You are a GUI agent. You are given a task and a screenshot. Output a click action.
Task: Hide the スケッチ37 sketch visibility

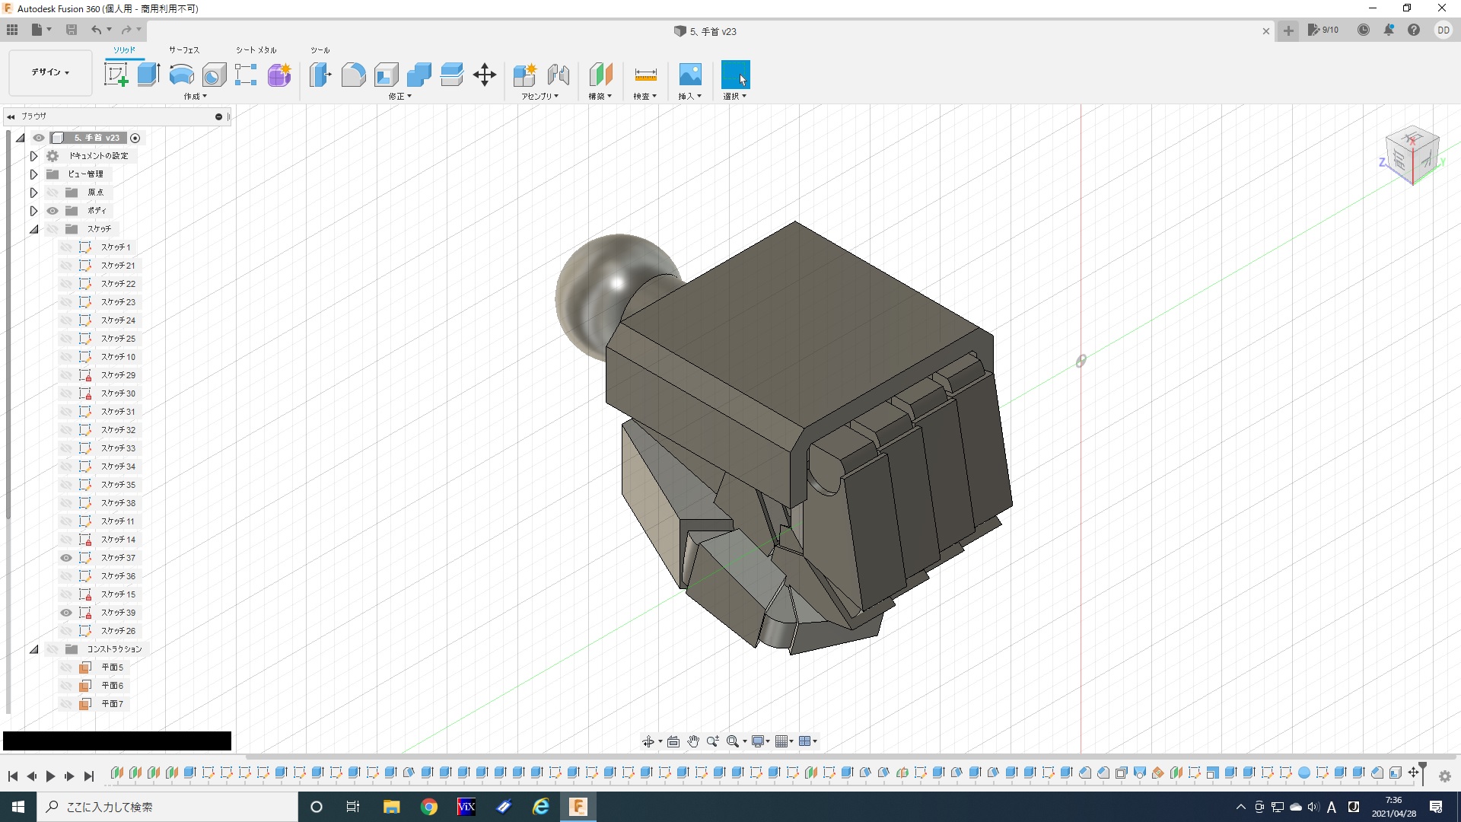[x=66, y=558]
